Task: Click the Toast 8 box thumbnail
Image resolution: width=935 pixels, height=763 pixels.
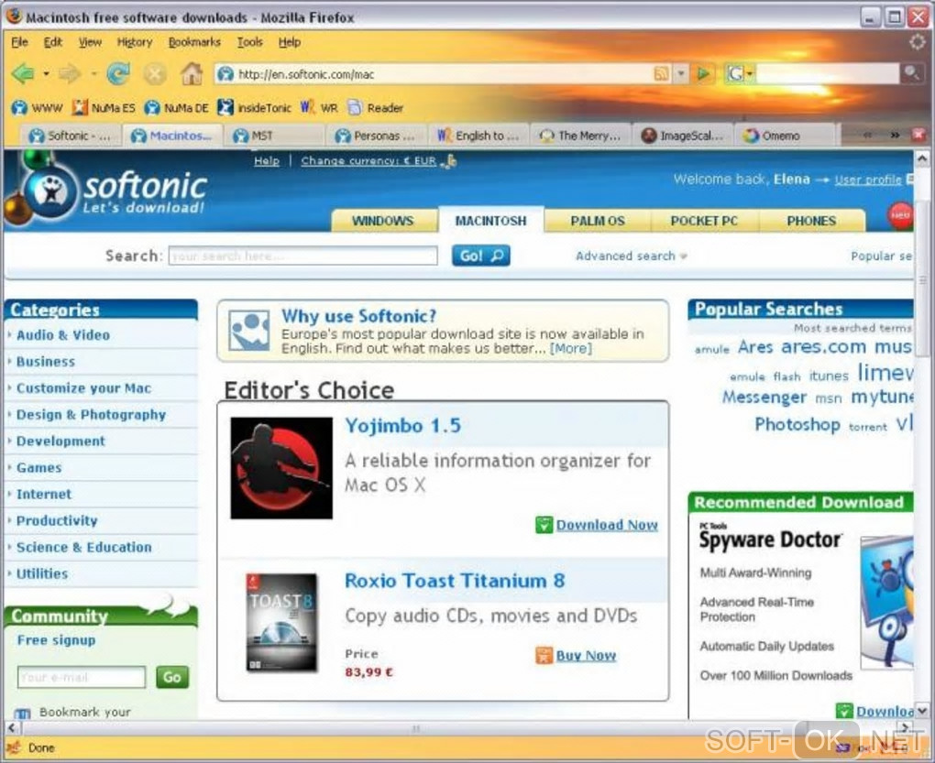Action: point(282,622)
